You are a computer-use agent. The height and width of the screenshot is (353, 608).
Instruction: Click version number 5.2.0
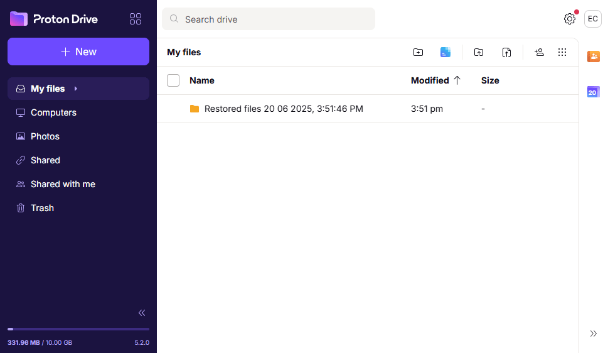142,342
